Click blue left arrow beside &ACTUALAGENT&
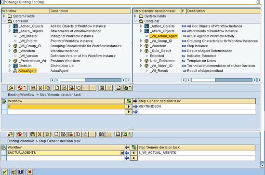The width and height of the screenshot is (265, 175). pos(127,153)
